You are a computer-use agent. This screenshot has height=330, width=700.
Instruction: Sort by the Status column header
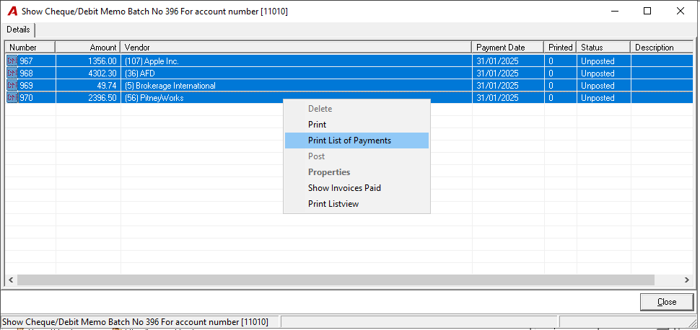click(603, 48)
